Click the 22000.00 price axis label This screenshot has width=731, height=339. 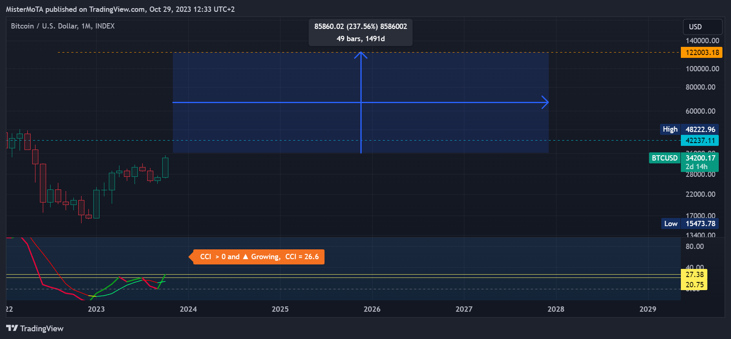[700, 194]
